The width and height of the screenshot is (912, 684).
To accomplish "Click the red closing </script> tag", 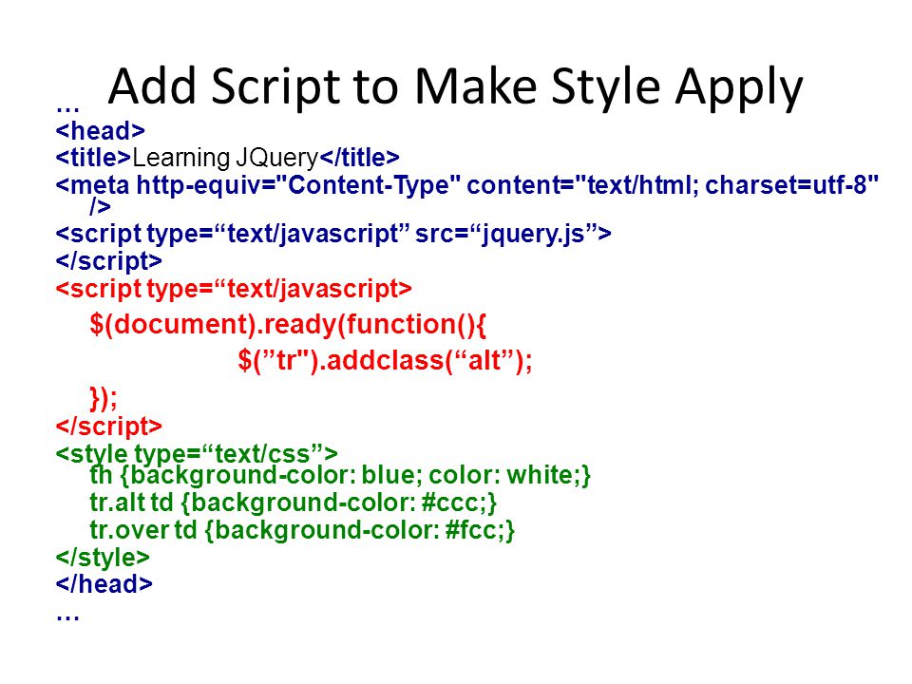I will pos(108,427).
